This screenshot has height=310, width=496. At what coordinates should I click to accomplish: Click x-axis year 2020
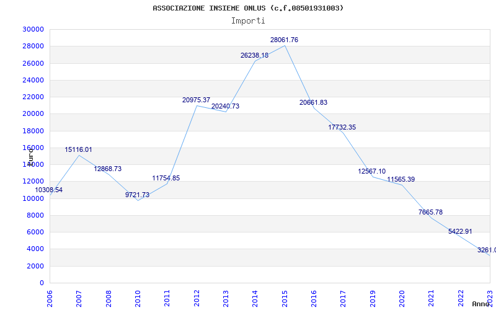(x=402, y=298)
